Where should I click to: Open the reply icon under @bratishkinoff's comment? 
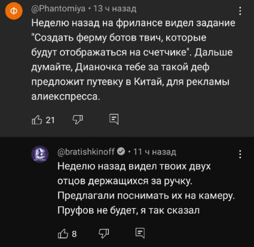pos(140,233)
